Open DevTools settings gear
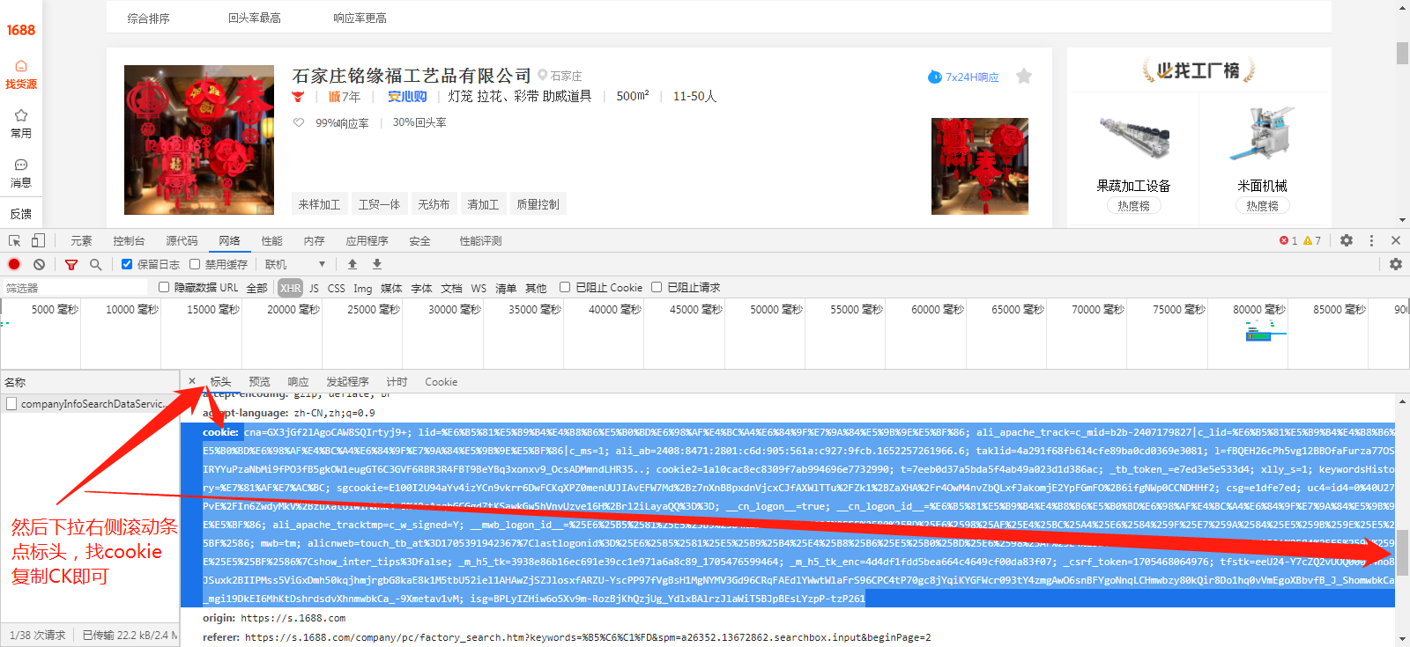 click(1347, 240)
